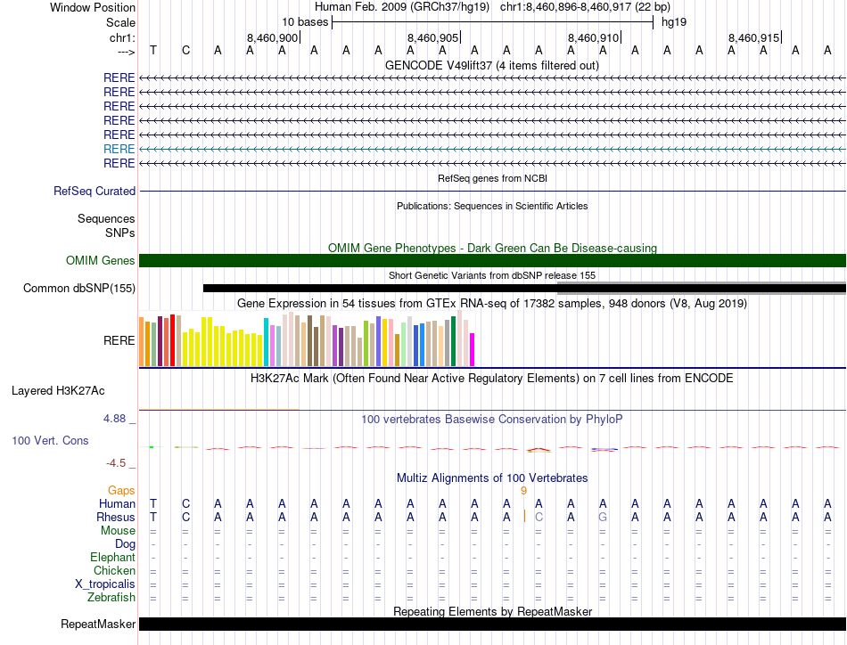This screenshot has width=847, height=645.
Task: Click the Common dbSNP(155) track label
Action: pos(79,288)
